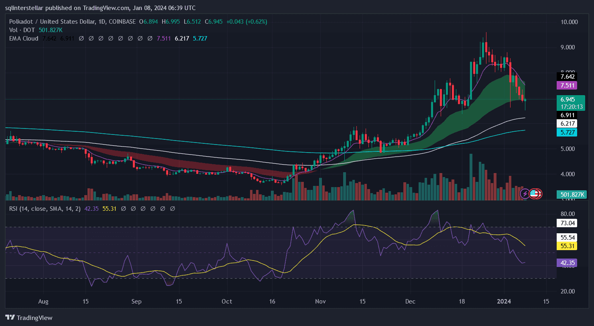This screenshot has height=326, width=594.
Task: Click the black 7.642 price axis tag
Action: coord(566,76)
